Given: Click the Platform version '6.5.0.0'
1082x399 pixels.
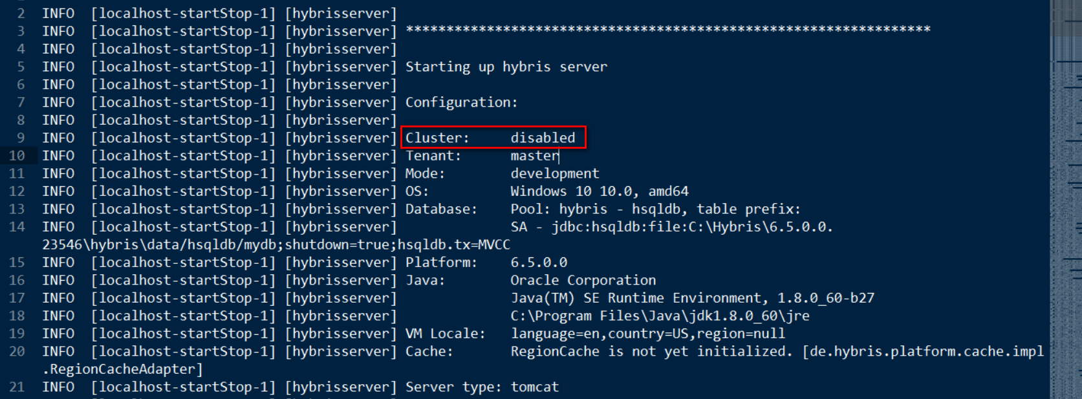Looking at the screenshot, I should (539, 263).
